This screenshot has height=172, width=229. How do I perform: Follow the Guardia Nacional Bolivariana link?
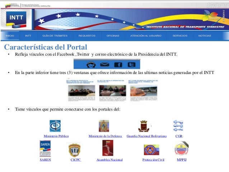[x=146, y=136]
